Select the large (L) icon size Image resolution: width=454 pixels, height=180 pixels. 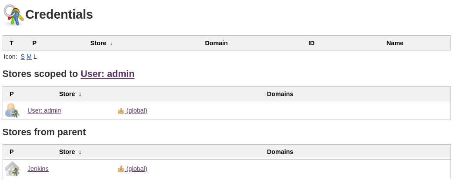point(35,57)
